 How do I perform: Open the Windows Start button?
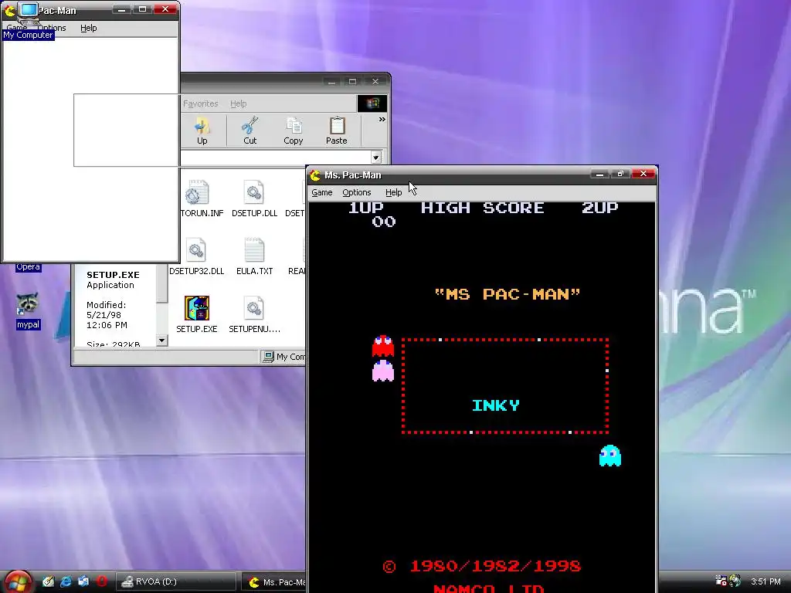point(18,582)
